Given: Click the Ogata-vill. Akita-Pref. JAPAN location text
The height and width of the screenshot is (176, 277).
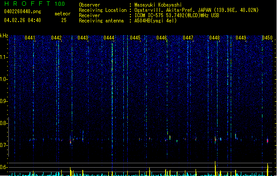Looking at the screenshot, I should click(196, 10).
